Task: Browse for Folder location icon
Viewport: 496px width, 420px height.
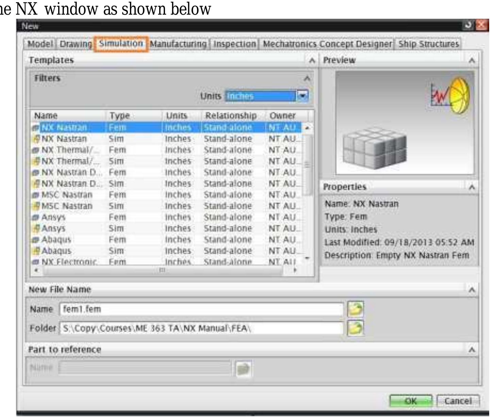Action: tap(355, 328)
